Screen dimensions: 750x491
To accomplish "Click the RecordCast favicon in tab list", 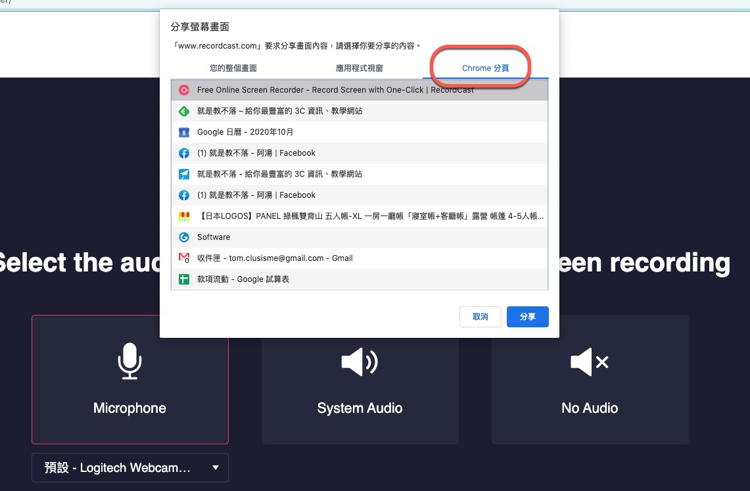I will click(x=184, y=90).
